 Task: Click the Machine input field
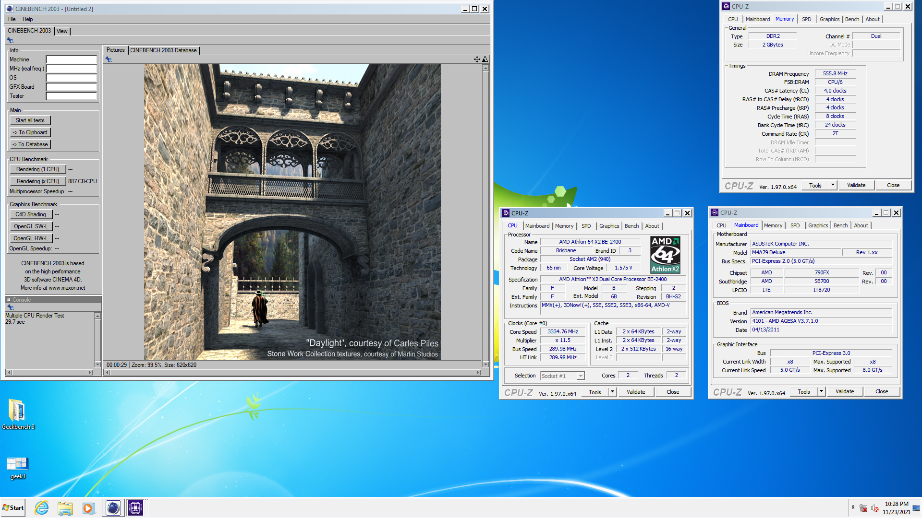pyautogui.click(x=71, y=59)
